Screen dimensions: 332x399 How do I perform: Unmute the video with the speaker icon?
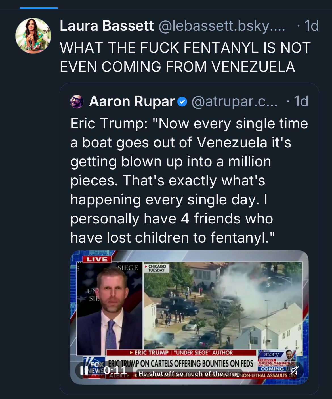point(294,370)
